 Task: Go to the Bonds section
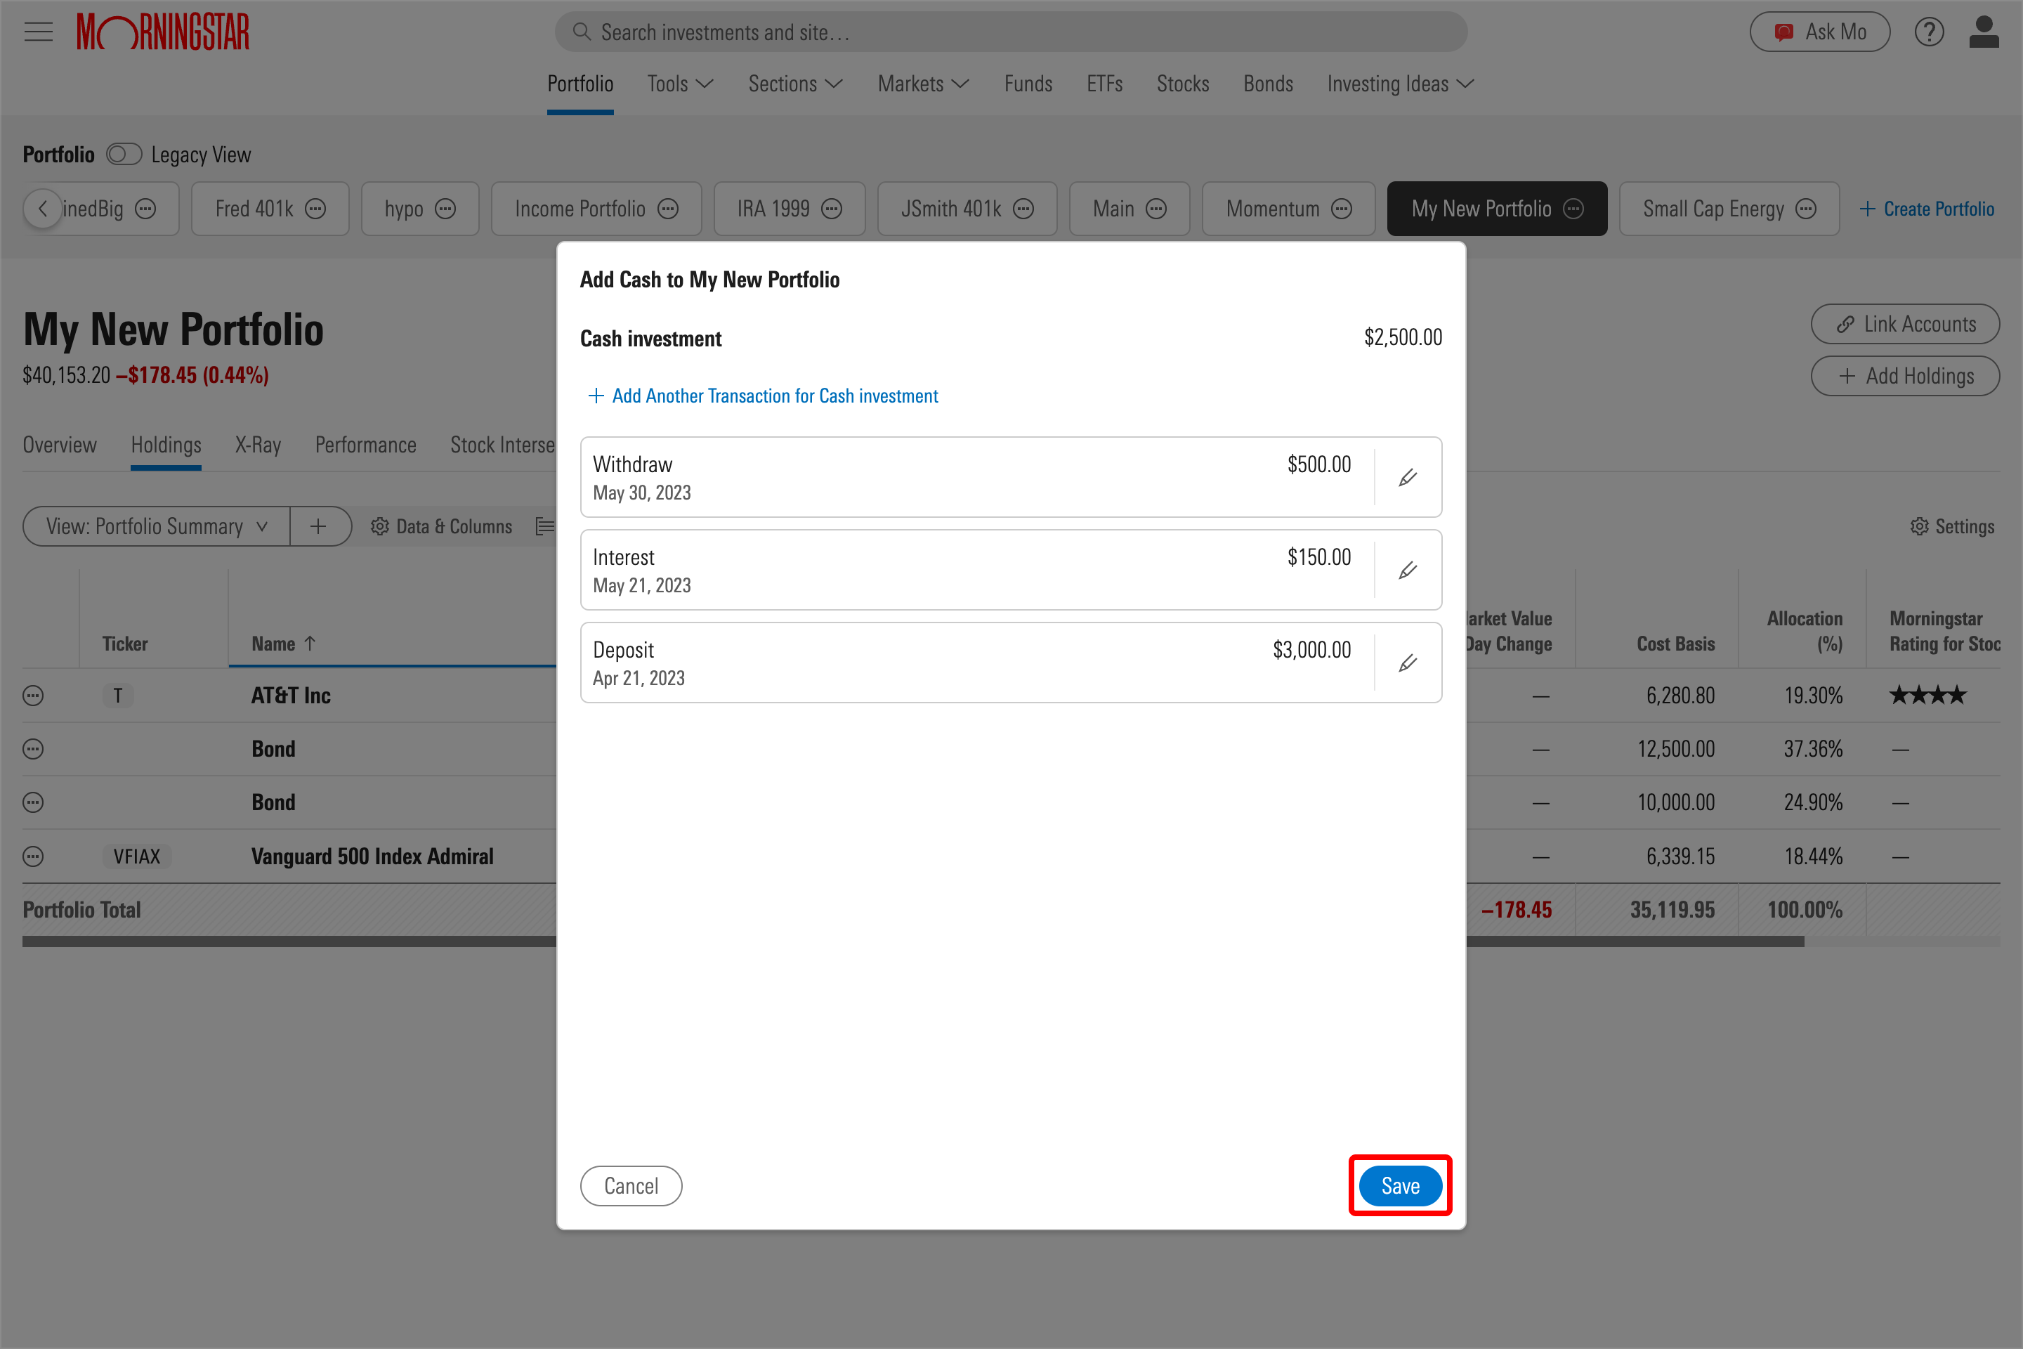tap(1269, 84)
